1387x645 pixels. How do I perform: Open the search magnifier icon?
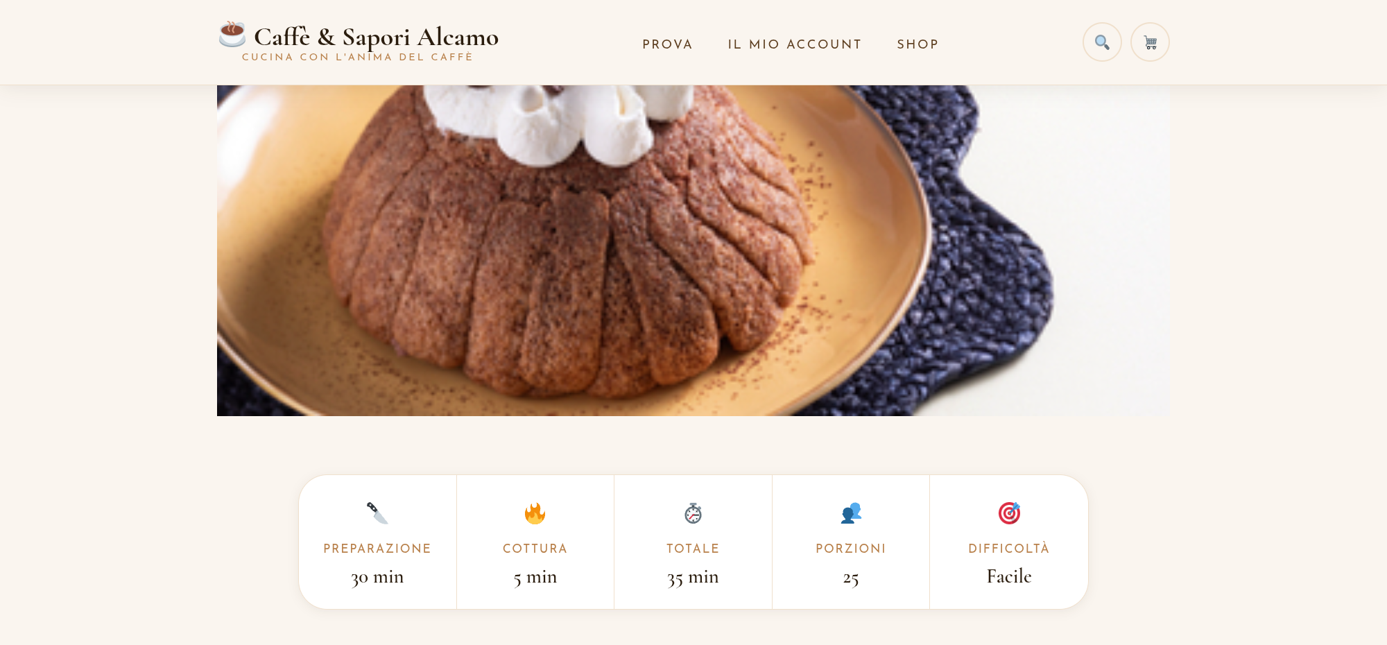[1102, 42]
